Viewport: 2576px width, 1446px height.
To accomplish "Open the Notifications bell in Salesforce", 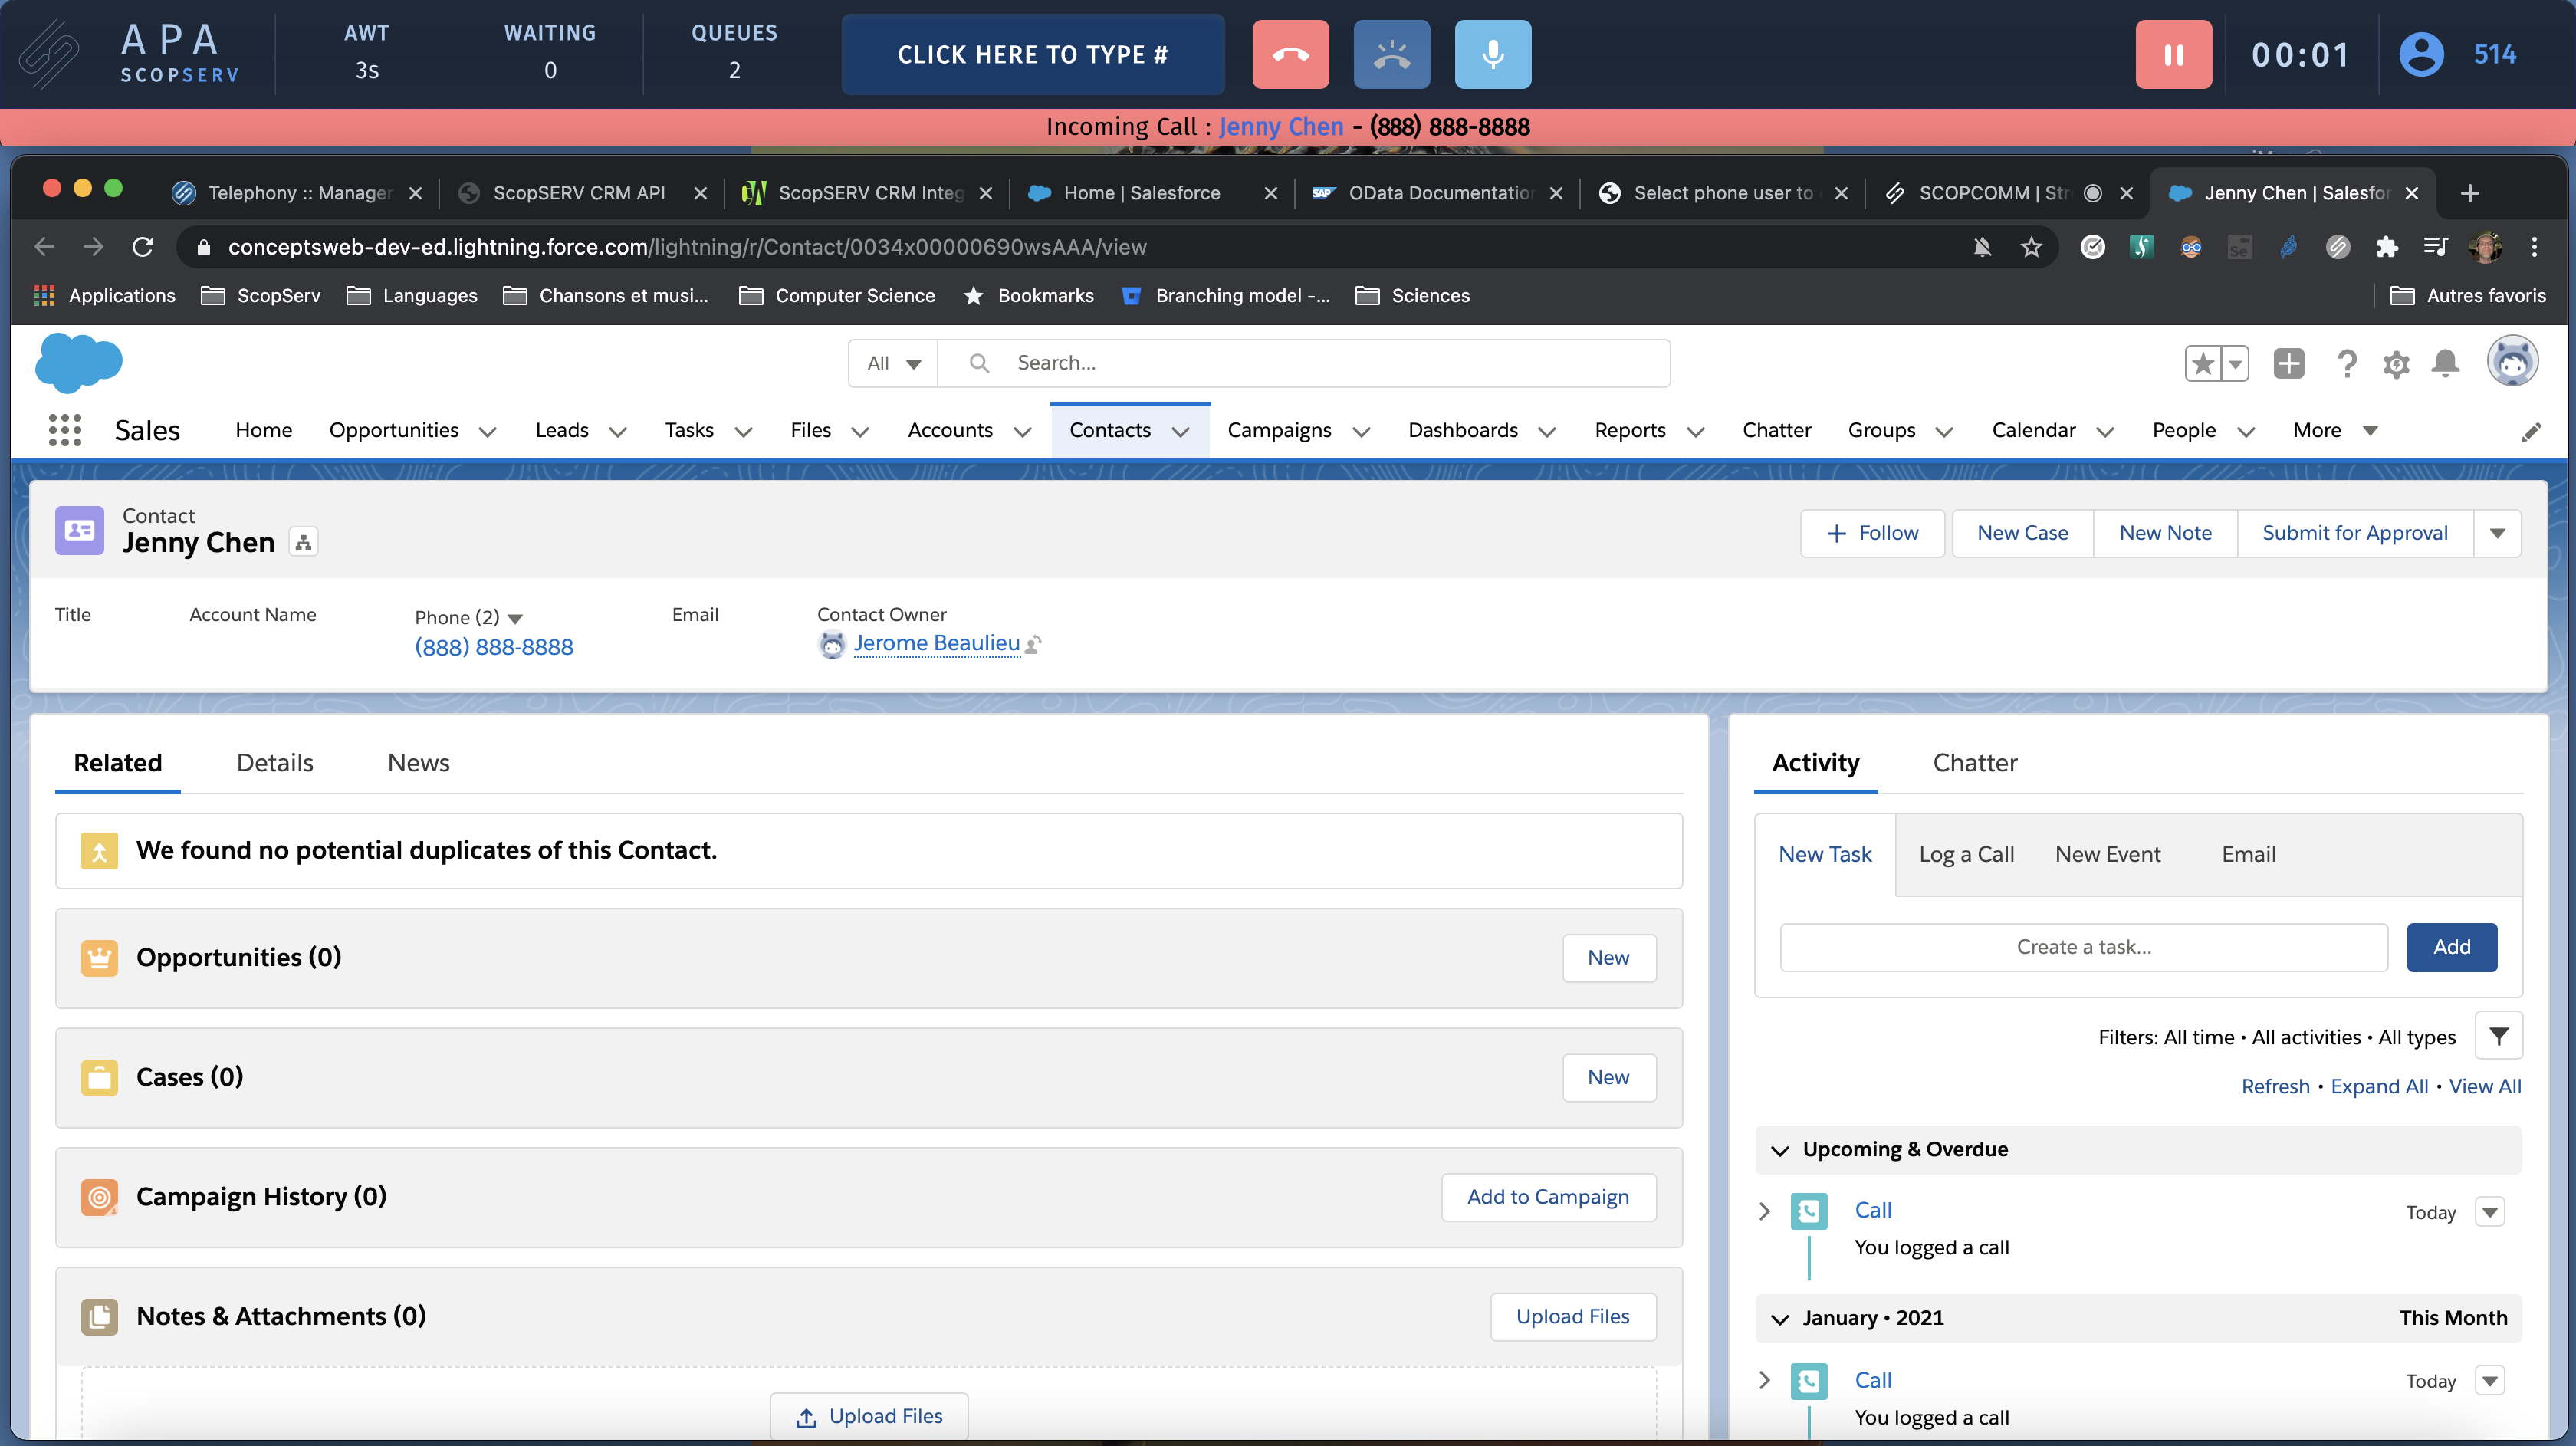I will point(2445,363).
